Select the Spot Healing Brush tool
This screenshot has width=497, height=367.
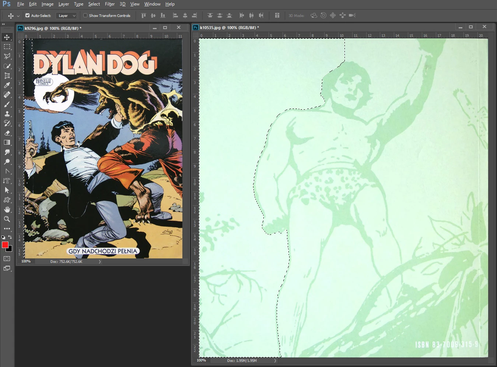(7, 95)
